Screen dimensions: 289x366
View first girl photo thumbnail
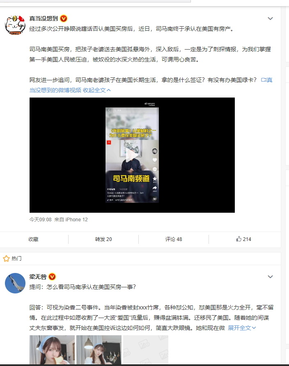[52, 350]
